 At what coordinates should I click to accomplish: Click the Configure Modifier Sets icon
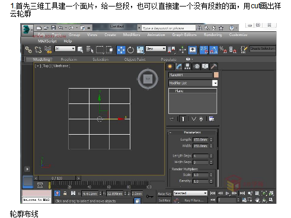(212, 119)
